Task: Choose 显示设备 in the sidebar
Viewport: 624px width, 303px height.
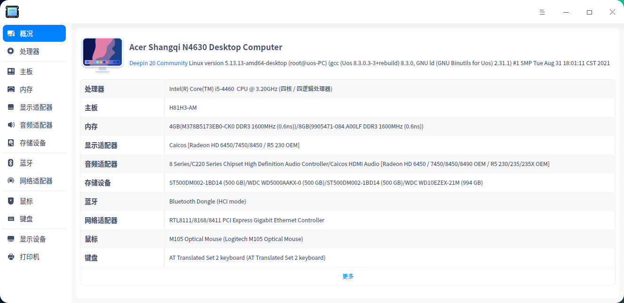Action: tap(34, 239)
